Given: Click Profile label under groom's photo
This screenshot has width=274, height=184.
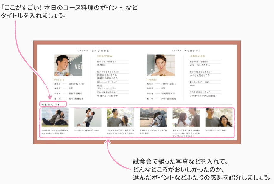Looking at the screenshot, I should pos(59,80).
